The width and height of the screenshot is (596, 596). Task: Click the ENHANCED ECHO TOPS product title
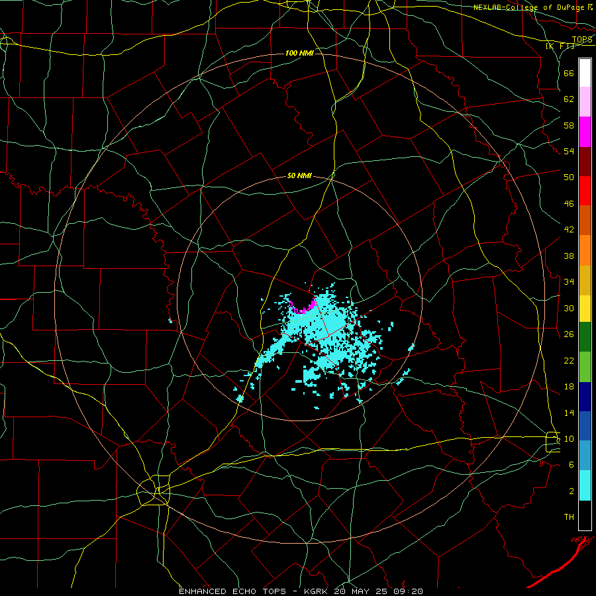[232, 591]
